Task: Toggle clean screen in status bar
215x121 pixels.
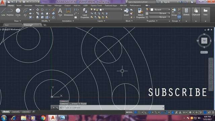Action: tap(209, 112)
